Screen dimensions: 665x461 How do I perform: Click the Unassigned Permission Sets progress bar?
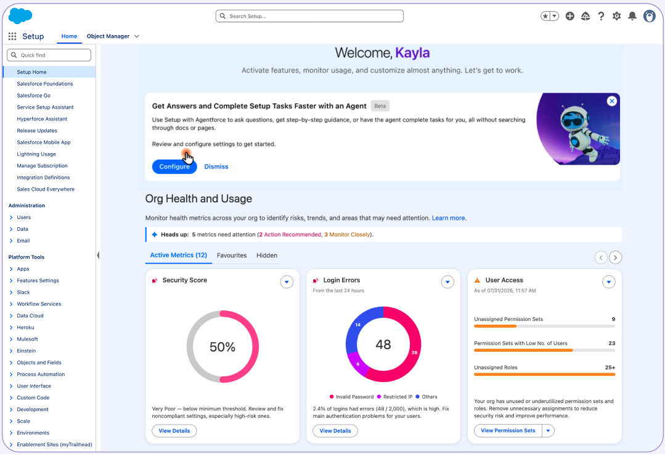tap(545, 326)
